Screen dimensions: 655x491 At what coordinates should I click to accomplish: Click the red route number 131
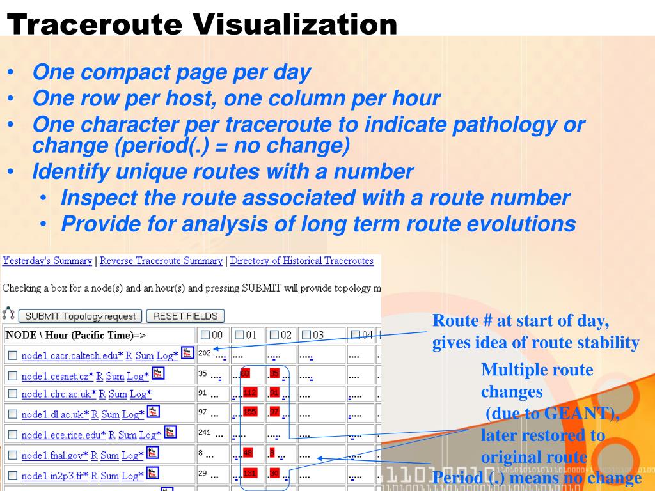250,473
